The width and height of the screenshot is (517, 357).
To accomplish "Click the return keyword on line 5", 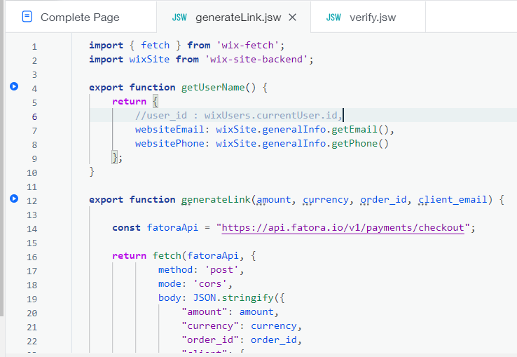I will click(x=129, y=102).
